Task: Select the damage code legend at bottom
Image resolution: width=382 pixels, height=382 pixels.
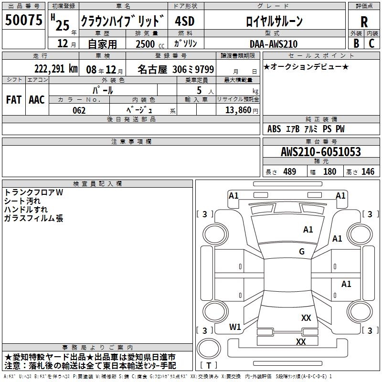Action: (x=168, y=377)
